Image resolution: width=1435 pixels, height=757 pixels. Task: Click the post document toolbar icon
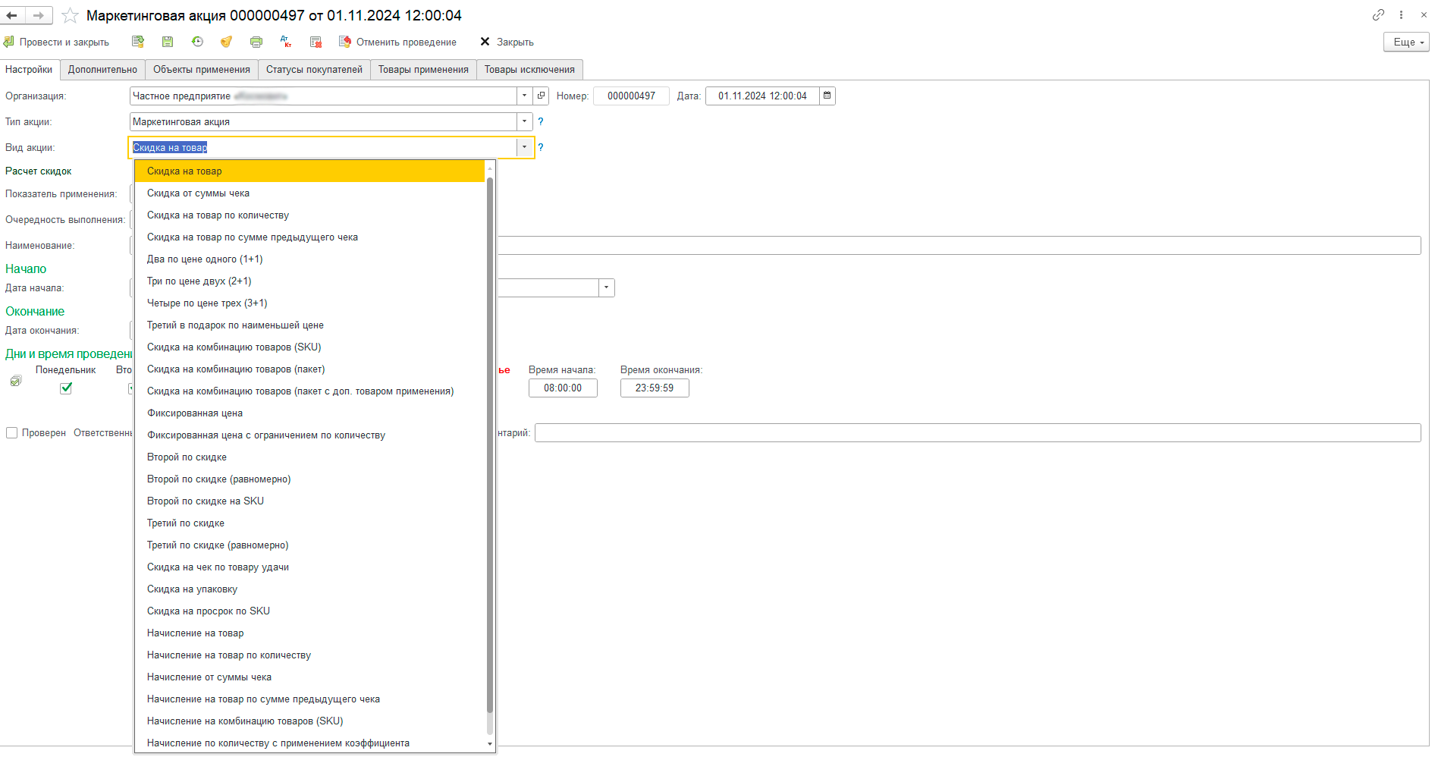point(137,42)
